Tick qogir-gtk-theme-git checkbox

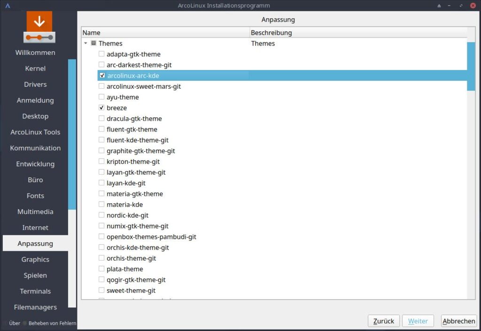tap(101, 279)
